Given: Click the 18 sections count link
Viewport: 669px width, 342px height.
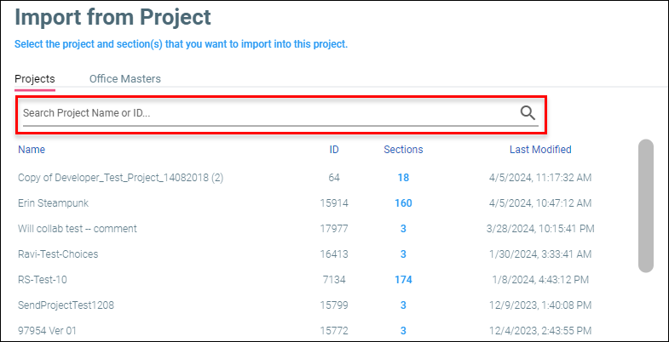Looking at the screenshot, I should (403, 178).
